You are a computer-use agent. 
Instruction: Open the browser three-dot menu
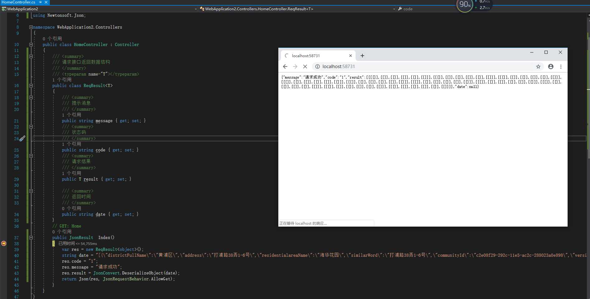pyautogui.click(x=561, y=67)
